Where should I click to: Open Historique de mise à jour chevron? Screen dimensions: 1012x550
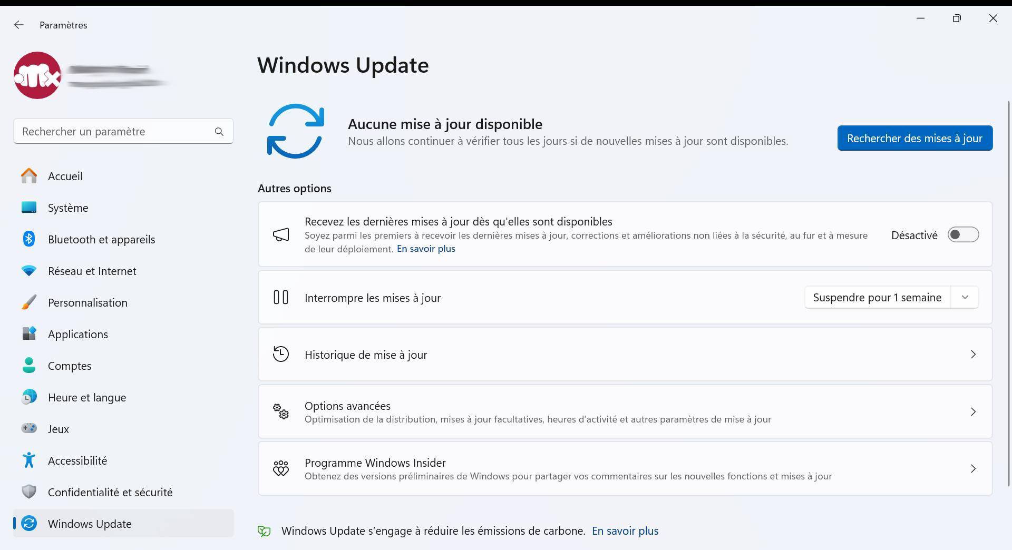click(x=974, y=355)
